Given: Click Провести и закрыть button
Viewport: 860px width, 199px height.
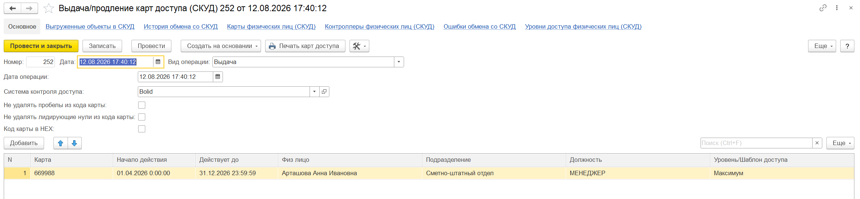Looking at the screenshot, I should coord(41,46).
